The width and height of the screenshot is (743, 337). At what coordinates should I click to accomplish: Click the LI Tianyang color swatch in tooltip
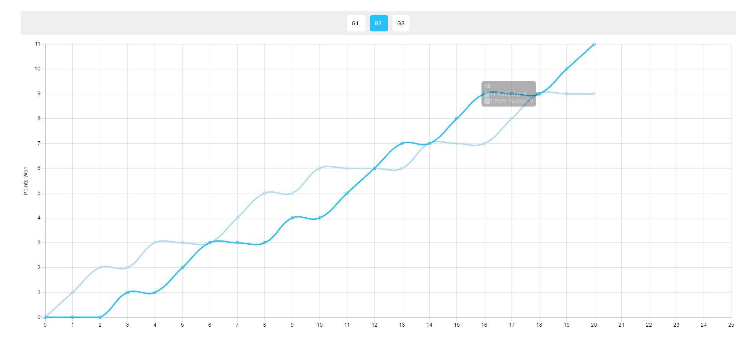487,94
